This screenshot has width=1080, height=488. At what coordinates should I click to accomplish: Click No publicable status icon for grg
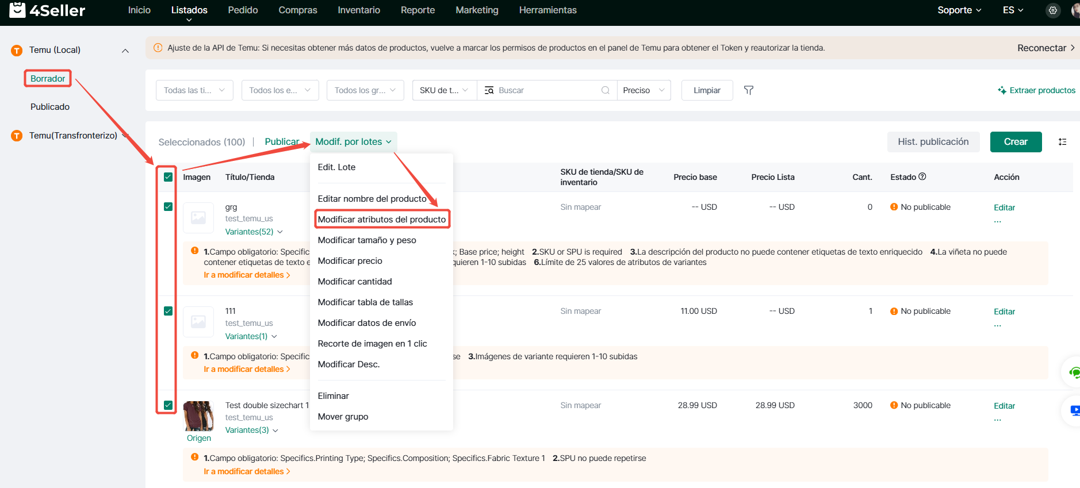pos(894,207)
